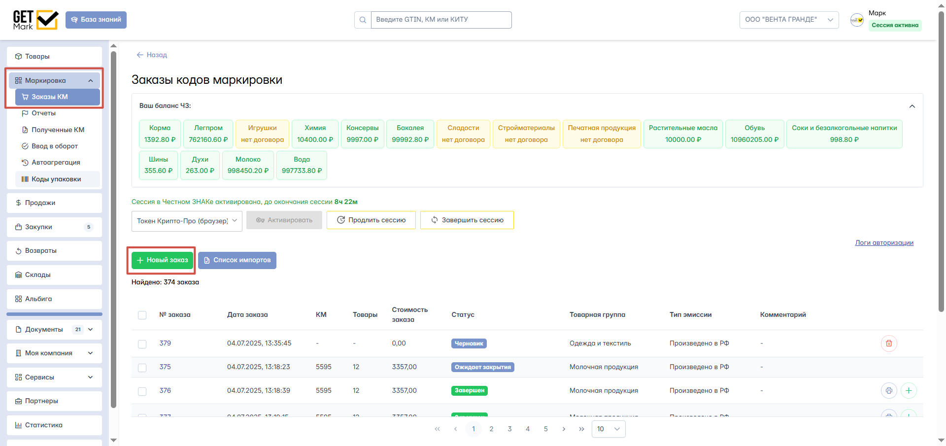Open the Токен Крипто-Про dropdown

[187, 221]
